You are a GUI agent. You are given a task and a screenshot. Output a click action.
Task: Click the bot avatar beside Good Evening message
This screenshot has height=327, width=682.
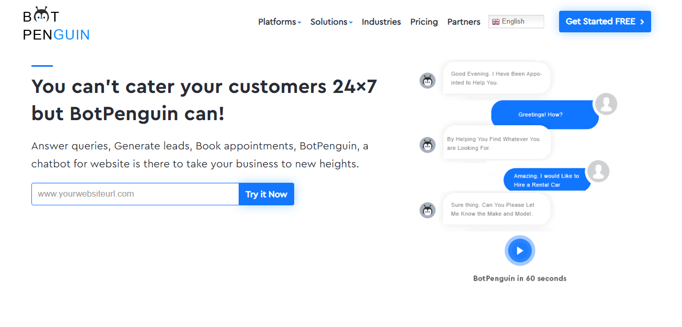[427, 81]
